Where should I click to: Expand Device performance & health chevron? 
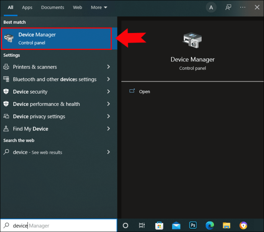point(109,104)
